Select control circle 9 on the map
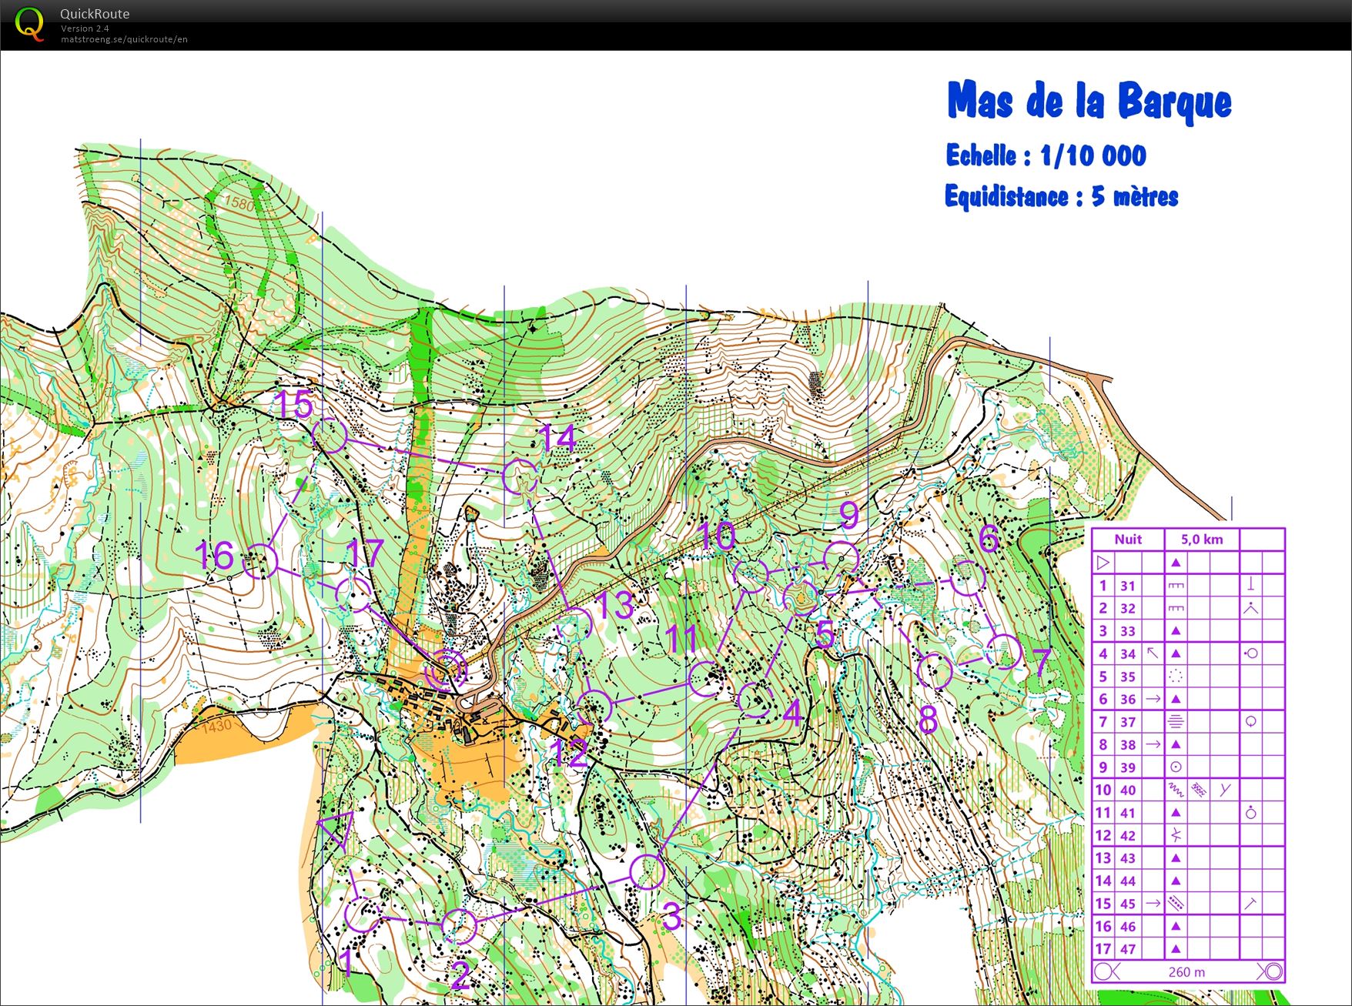 pos(841,559)
